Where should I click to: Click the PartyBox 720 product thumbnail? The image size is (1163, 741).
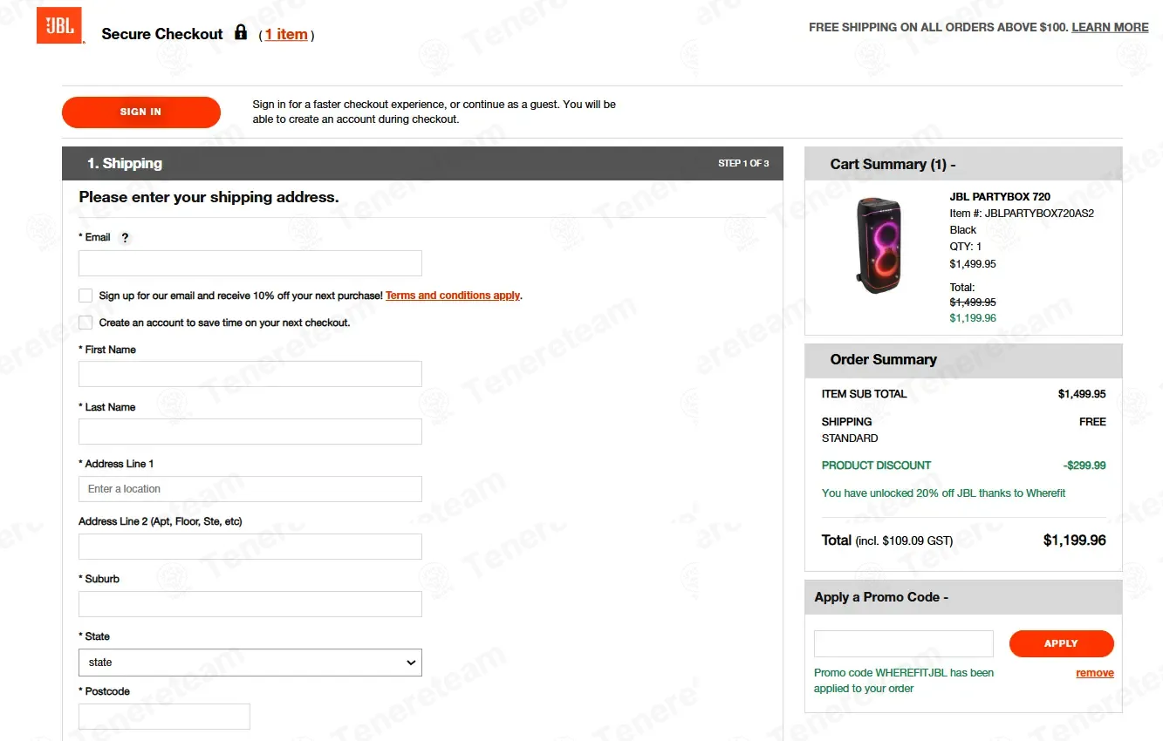pos(879,245)
